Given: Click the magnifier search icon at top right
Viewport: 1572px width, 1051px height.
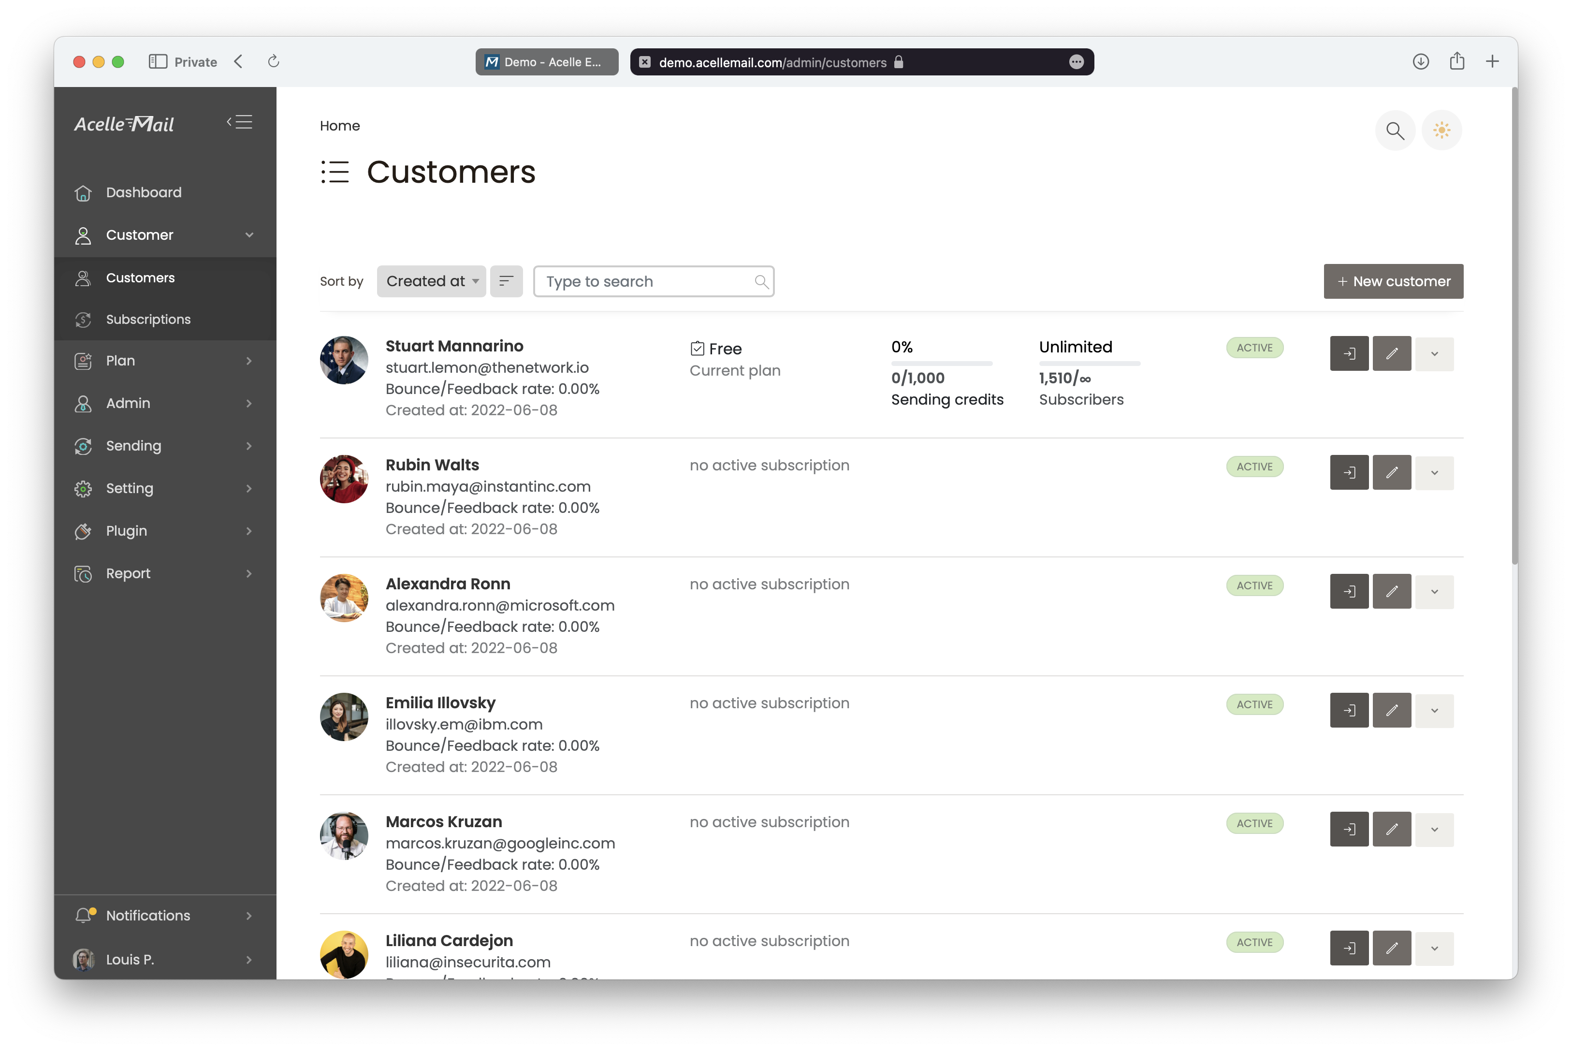Looking at the screenshot, I should [1395, 130].
